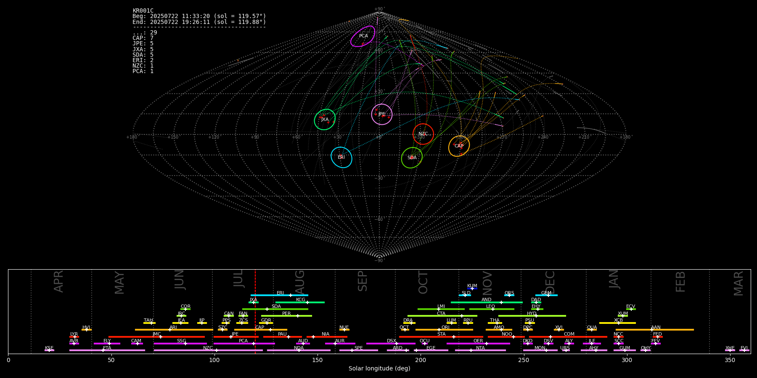The height and width of the screenshot is (378, 757).
Task: Click the 'JXA: 5' count entry
Action: [143, 50]
